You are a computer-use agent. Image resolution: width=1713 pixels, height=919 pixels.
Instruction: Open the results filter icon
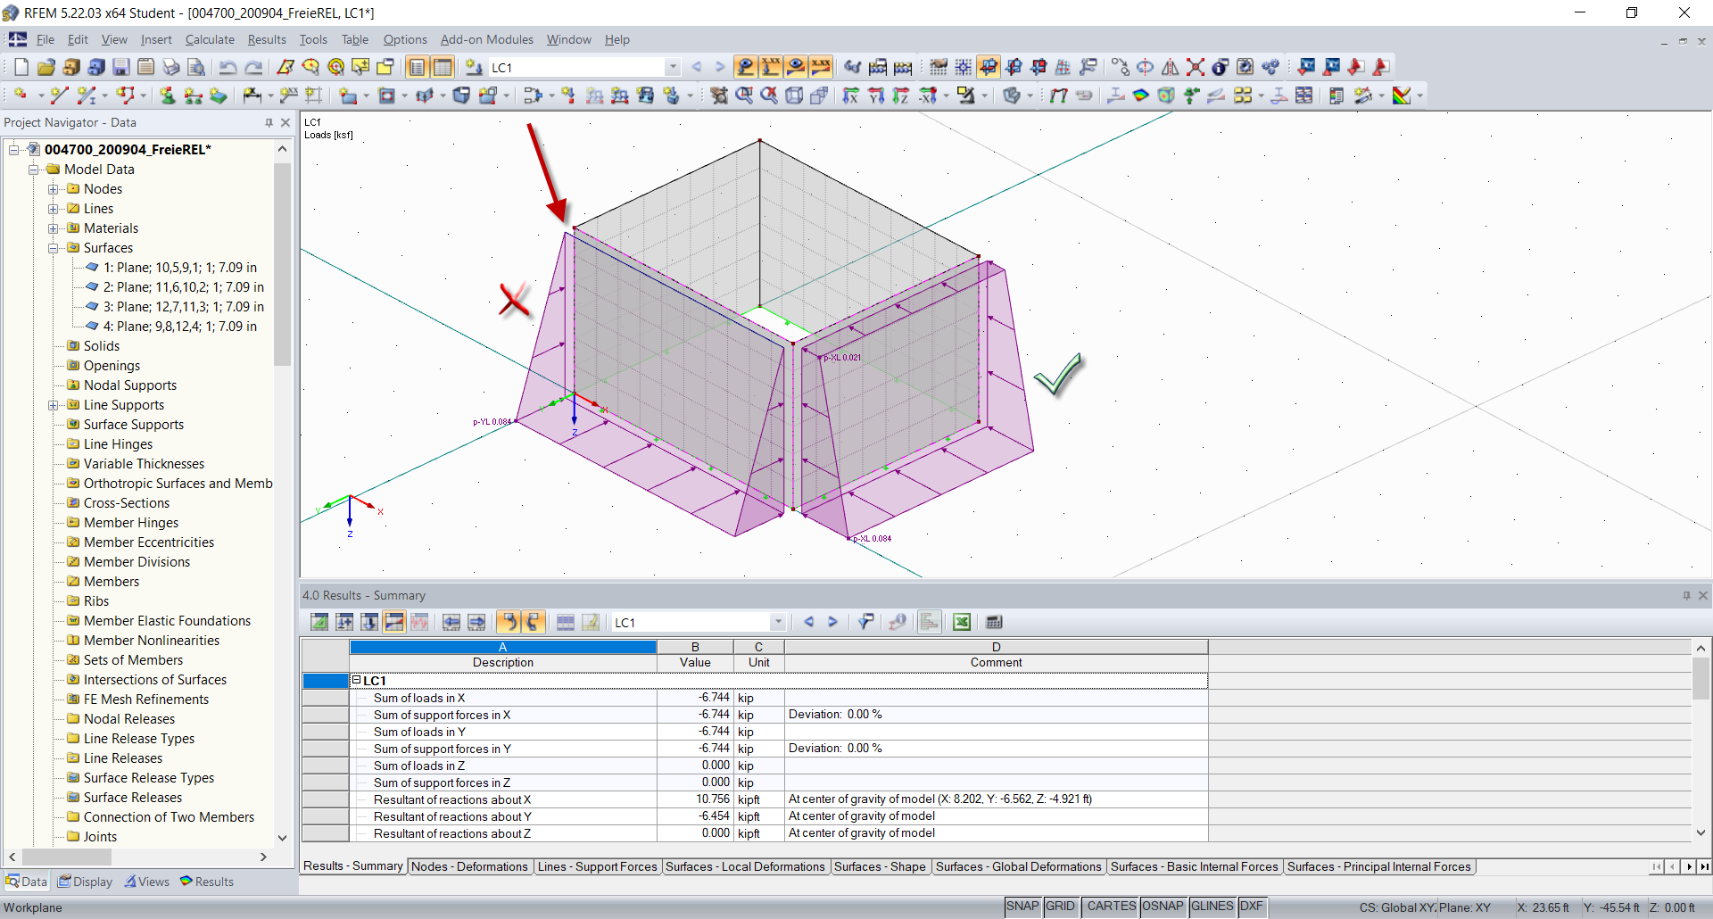(865, 622)
